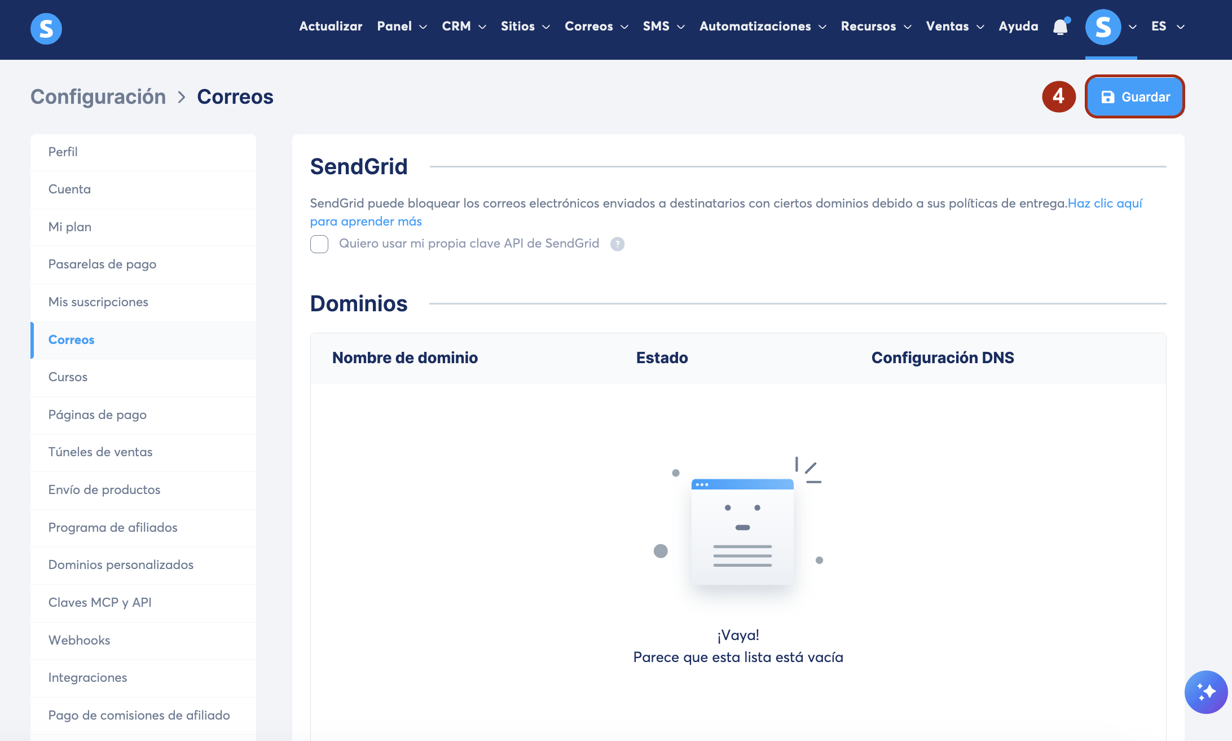
Task: Open Pasarelas de pago settings
Action: pyautogui.click(x=143, y=264)
